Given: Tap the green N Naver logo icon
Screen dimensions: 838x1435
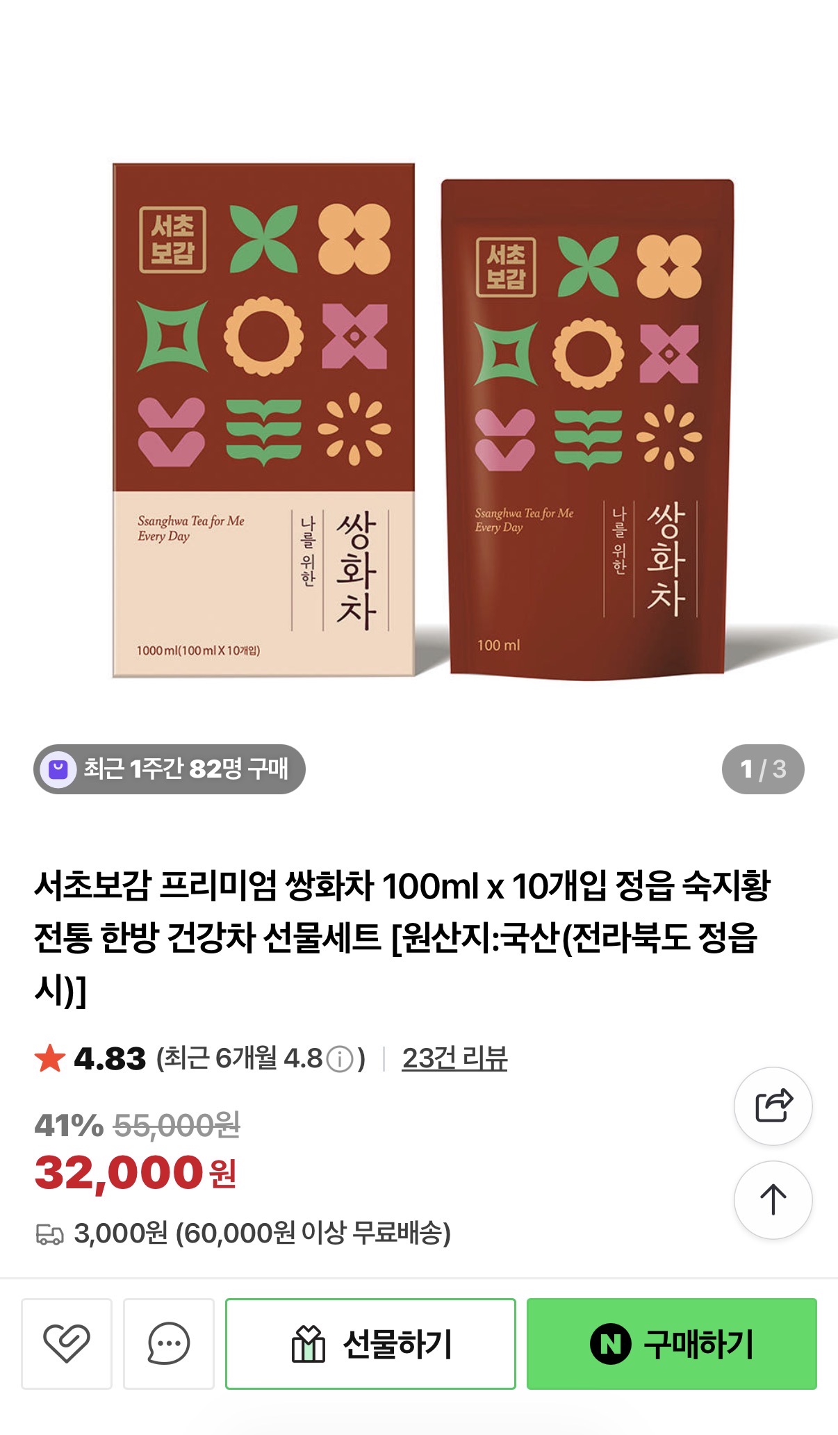Looking at the screenshot, I should click(x=610, y=1344).
